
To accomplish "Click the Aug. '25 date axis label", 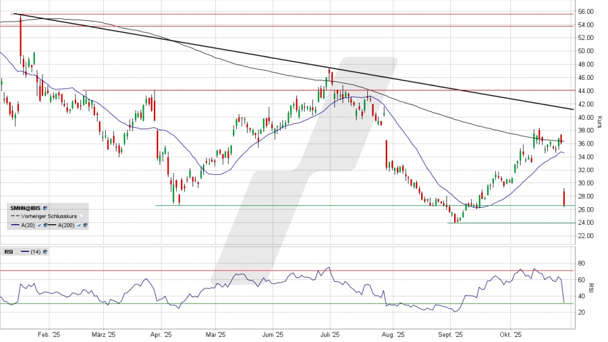I will (x=393, y=334).
